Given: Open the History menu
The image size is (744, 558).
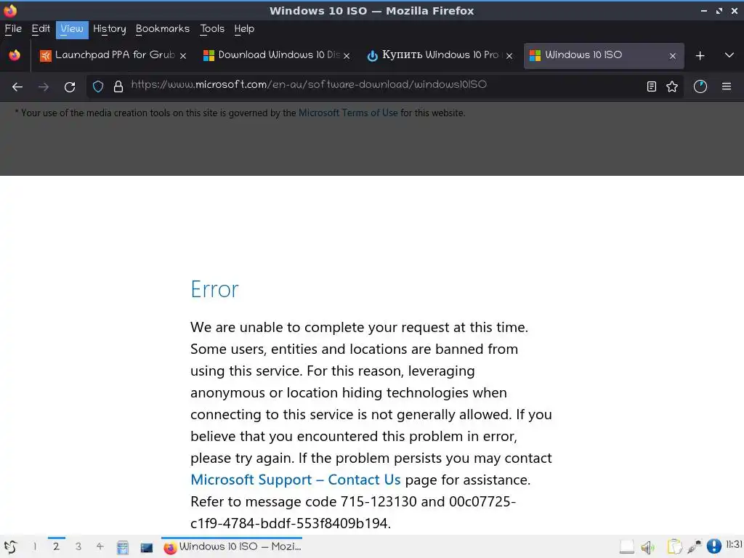Looking at the screenshot, I should coord(110,29).
